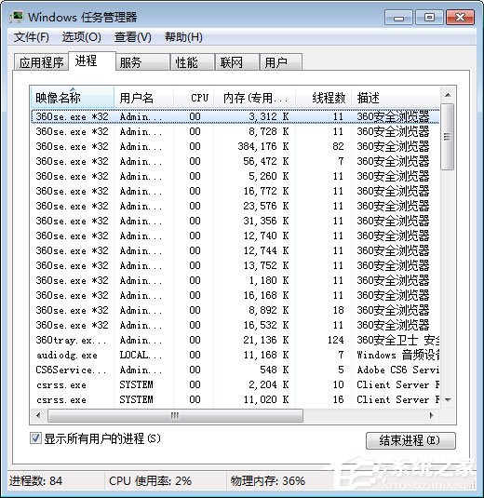The image size is (484, 498).
Task: Select 360se.exe row using 384,176 K
Action: [x=235, y=146]
